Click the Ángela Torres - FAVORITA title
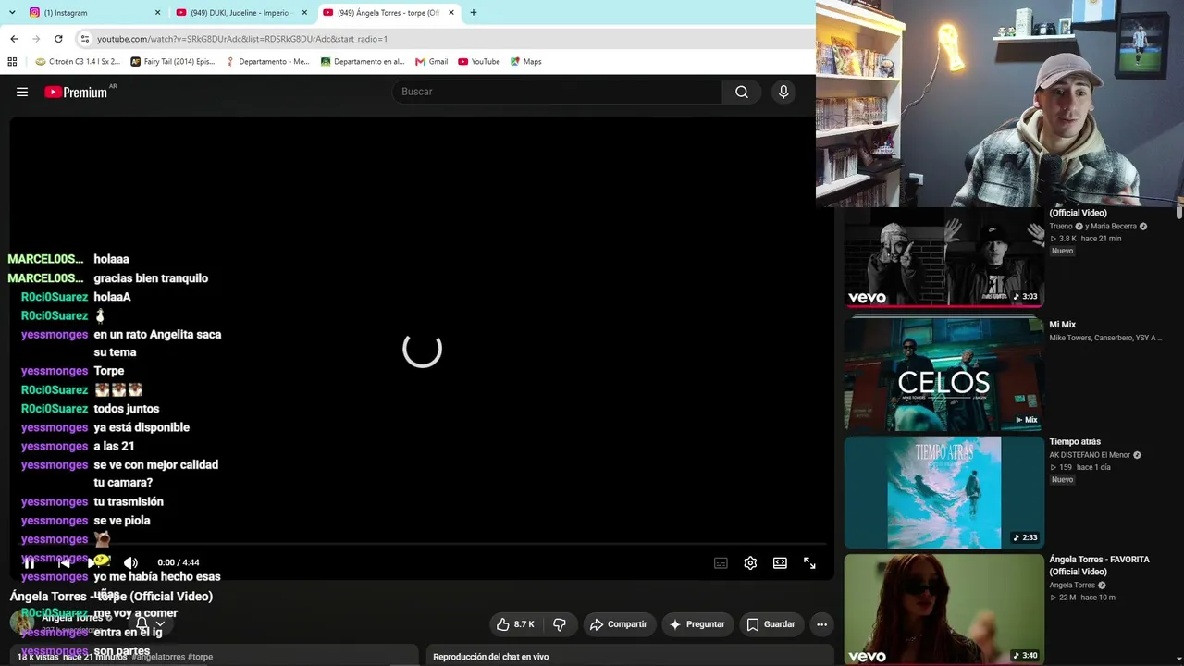 click(x=1099, y=565)
